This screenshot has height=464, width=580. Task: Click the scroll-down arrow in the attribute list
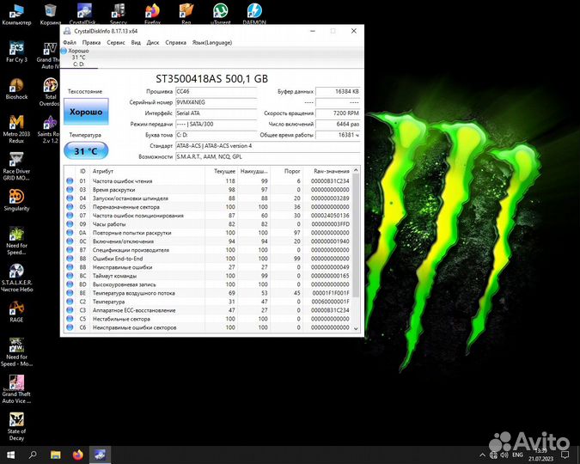tap(357, 328)
